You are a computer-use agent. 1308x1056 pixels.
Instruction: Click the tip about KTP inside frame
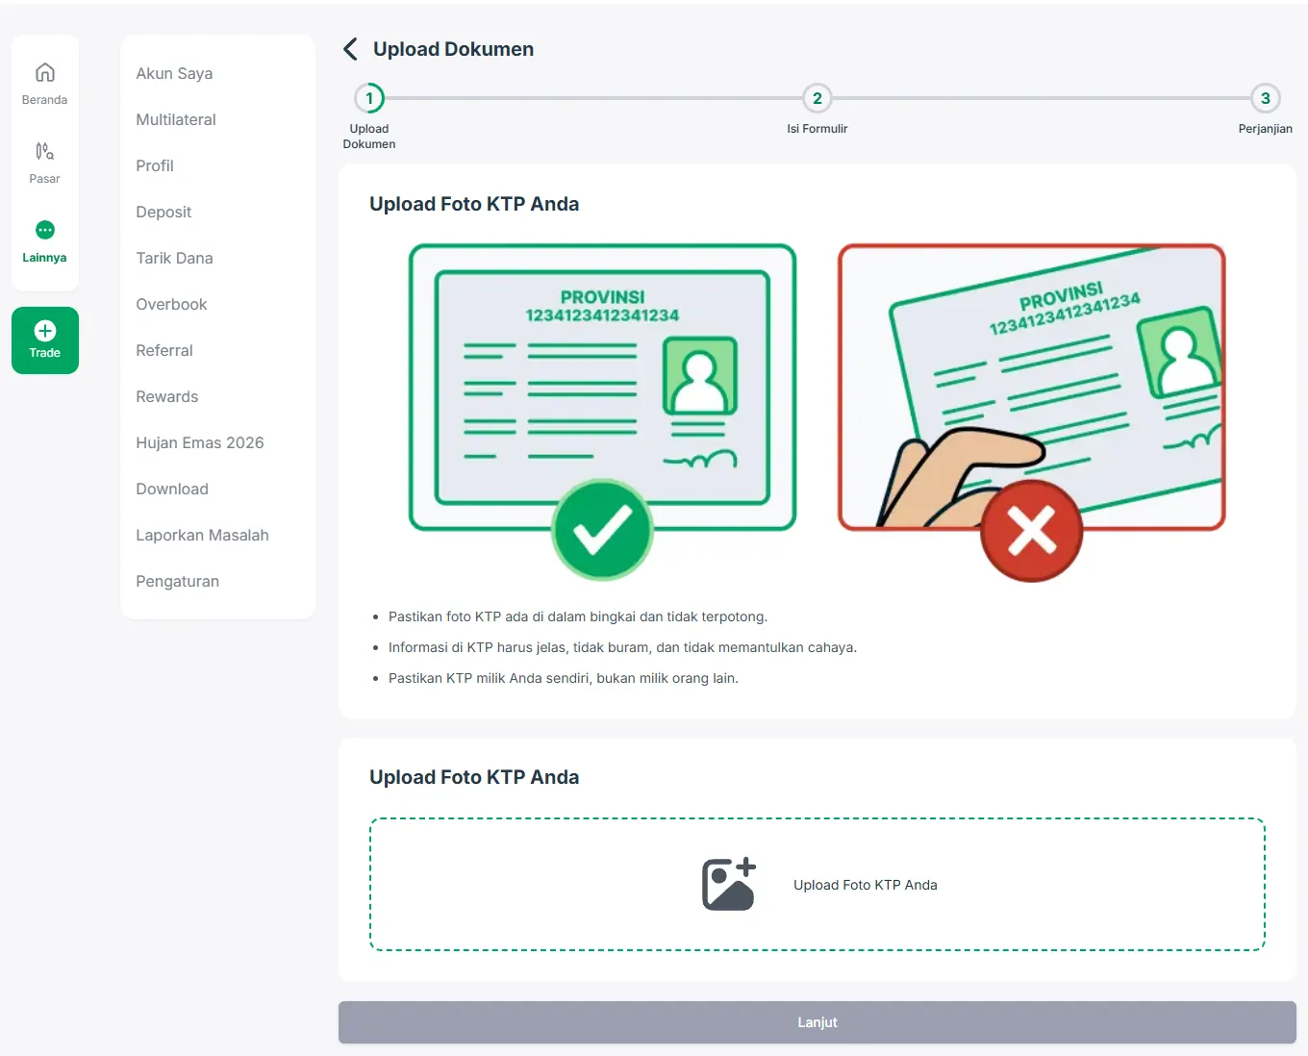tap(578, 616)
